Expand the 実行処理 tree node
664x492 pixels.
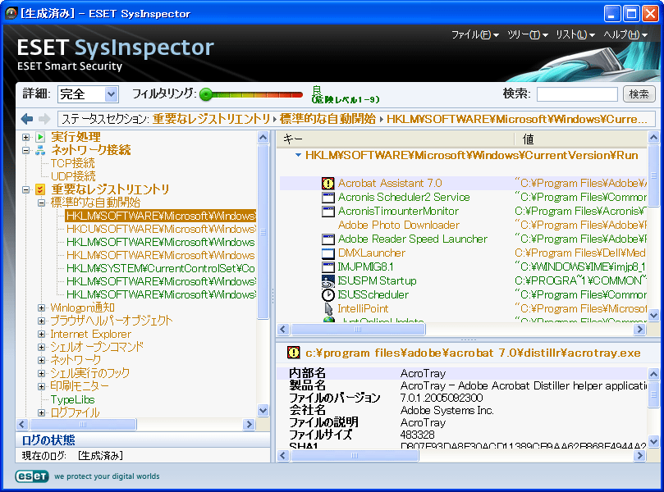[x=25, y=137]
